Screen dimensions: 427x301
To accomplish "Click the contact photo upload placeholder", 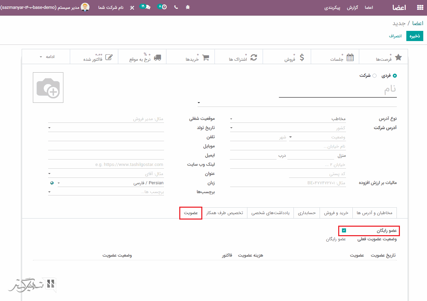I will tap(48, 88).
